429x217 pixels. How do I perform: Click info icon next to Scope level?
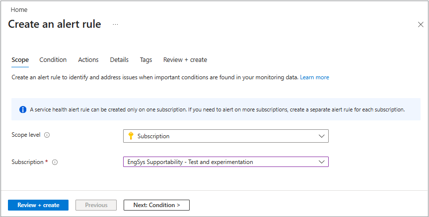pos(47,135)
